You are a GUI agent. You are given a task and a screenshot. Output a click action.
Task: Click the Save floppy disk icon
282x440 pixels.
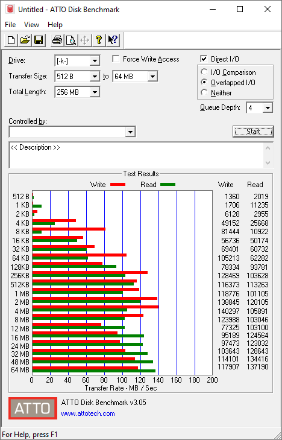[x=39, y=40]
